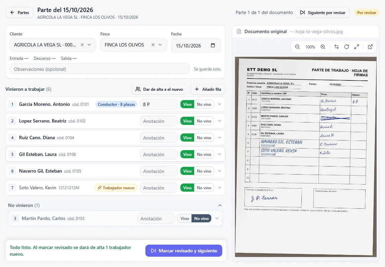
Task: Click the Conductor · 8 plazas badge
Action: point(116,104)
